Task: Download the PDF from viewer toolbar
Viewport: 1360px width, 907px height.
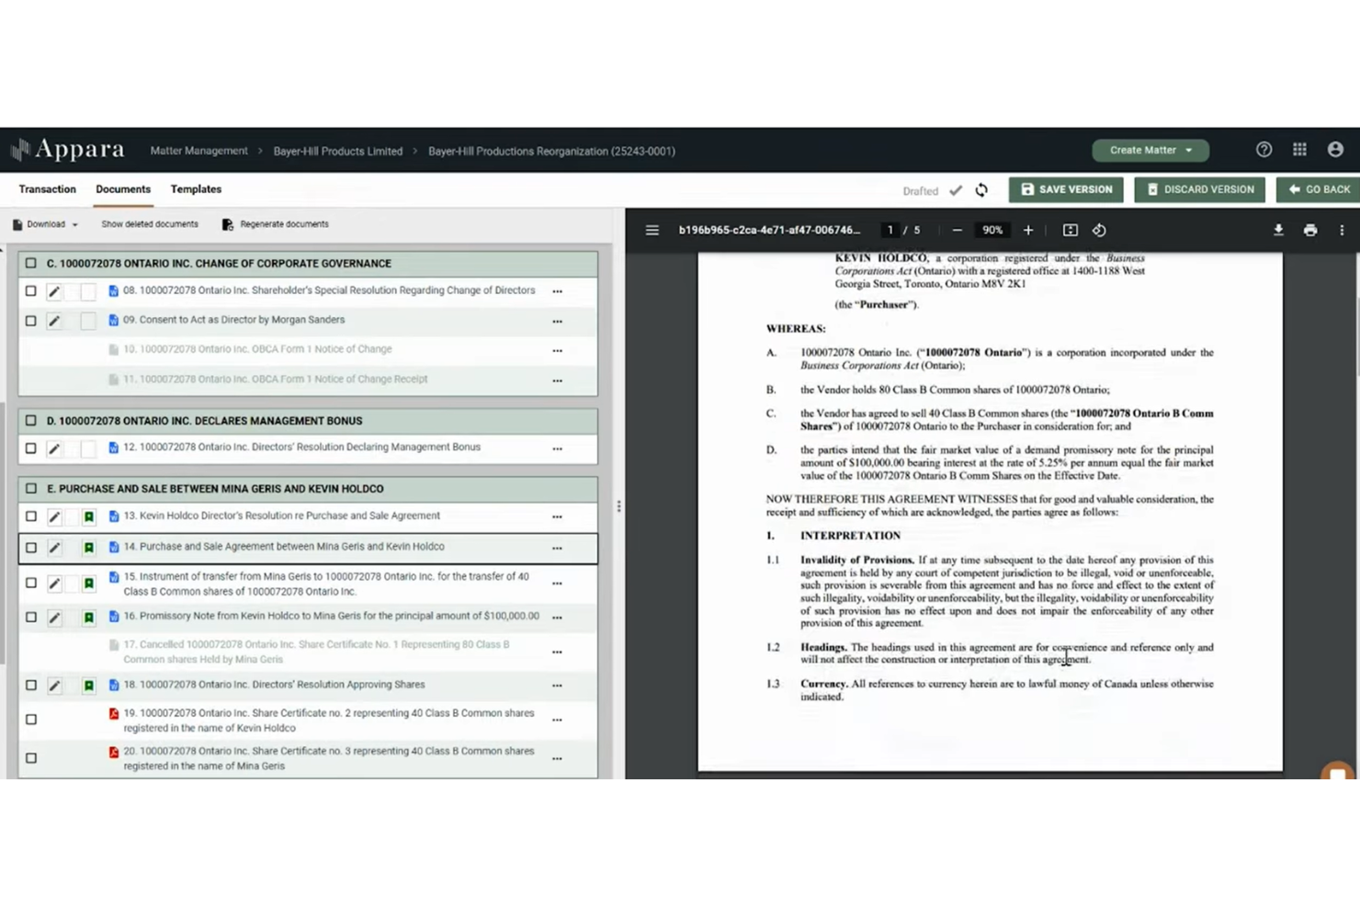Action: [1278, 231]
